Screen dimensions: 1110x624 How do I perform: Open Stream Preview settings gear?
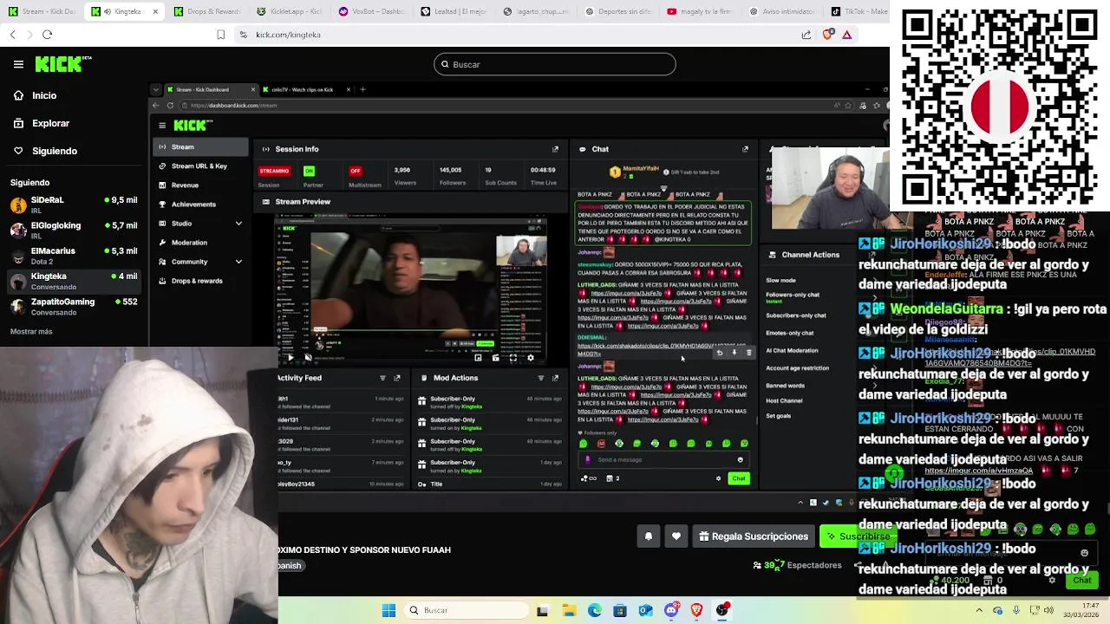(x=531, y=357)
